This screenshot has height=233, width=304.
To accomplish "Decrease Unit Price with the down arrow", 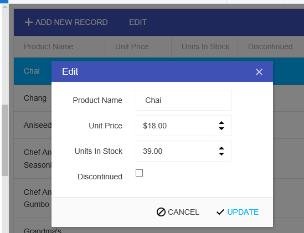I will pos(221,128).
